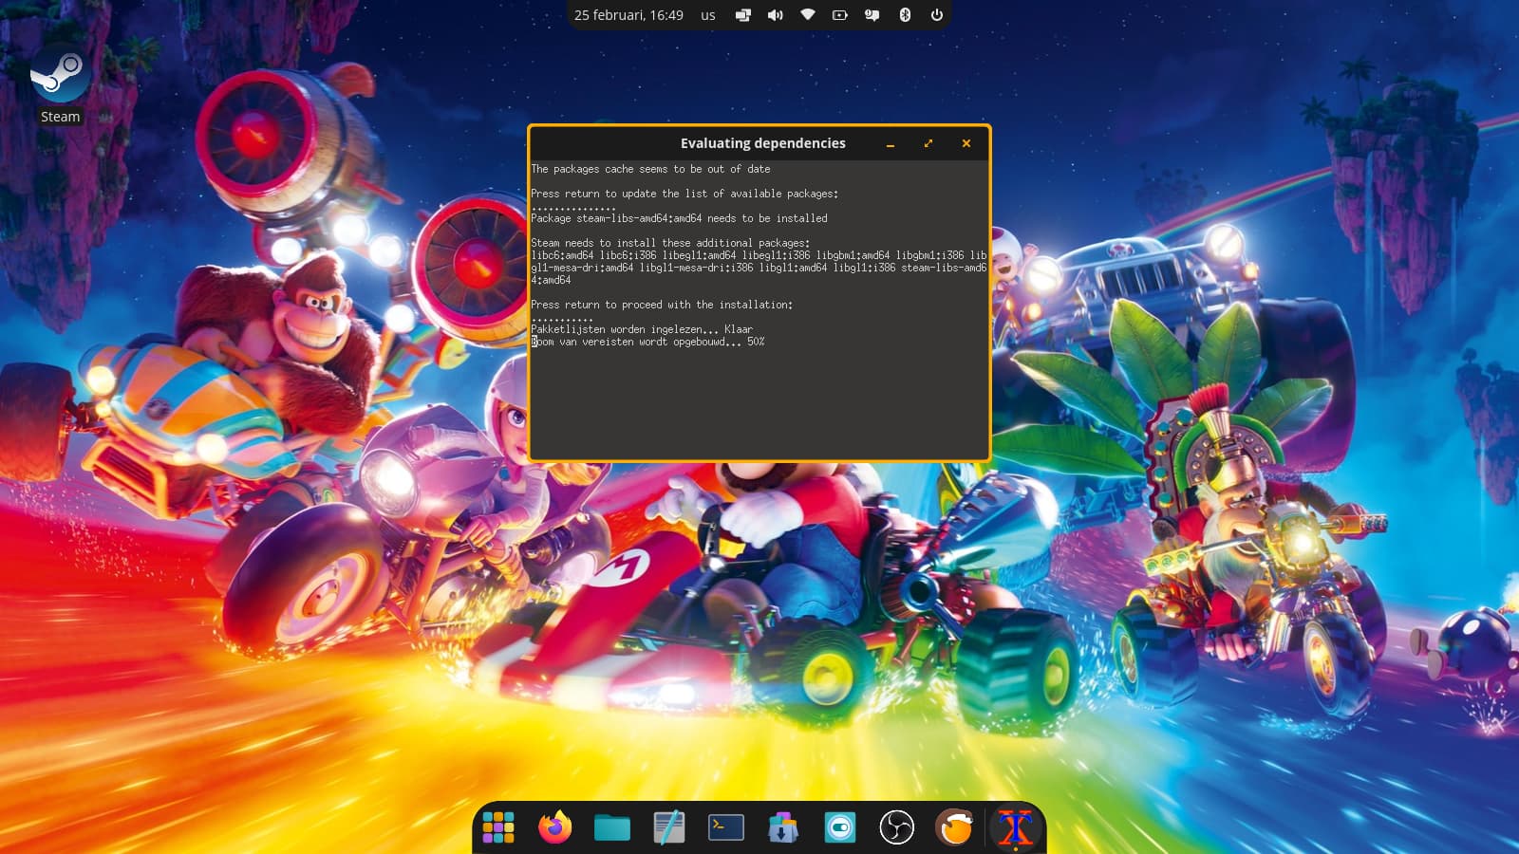Launch Firefox from the dock

555,827
